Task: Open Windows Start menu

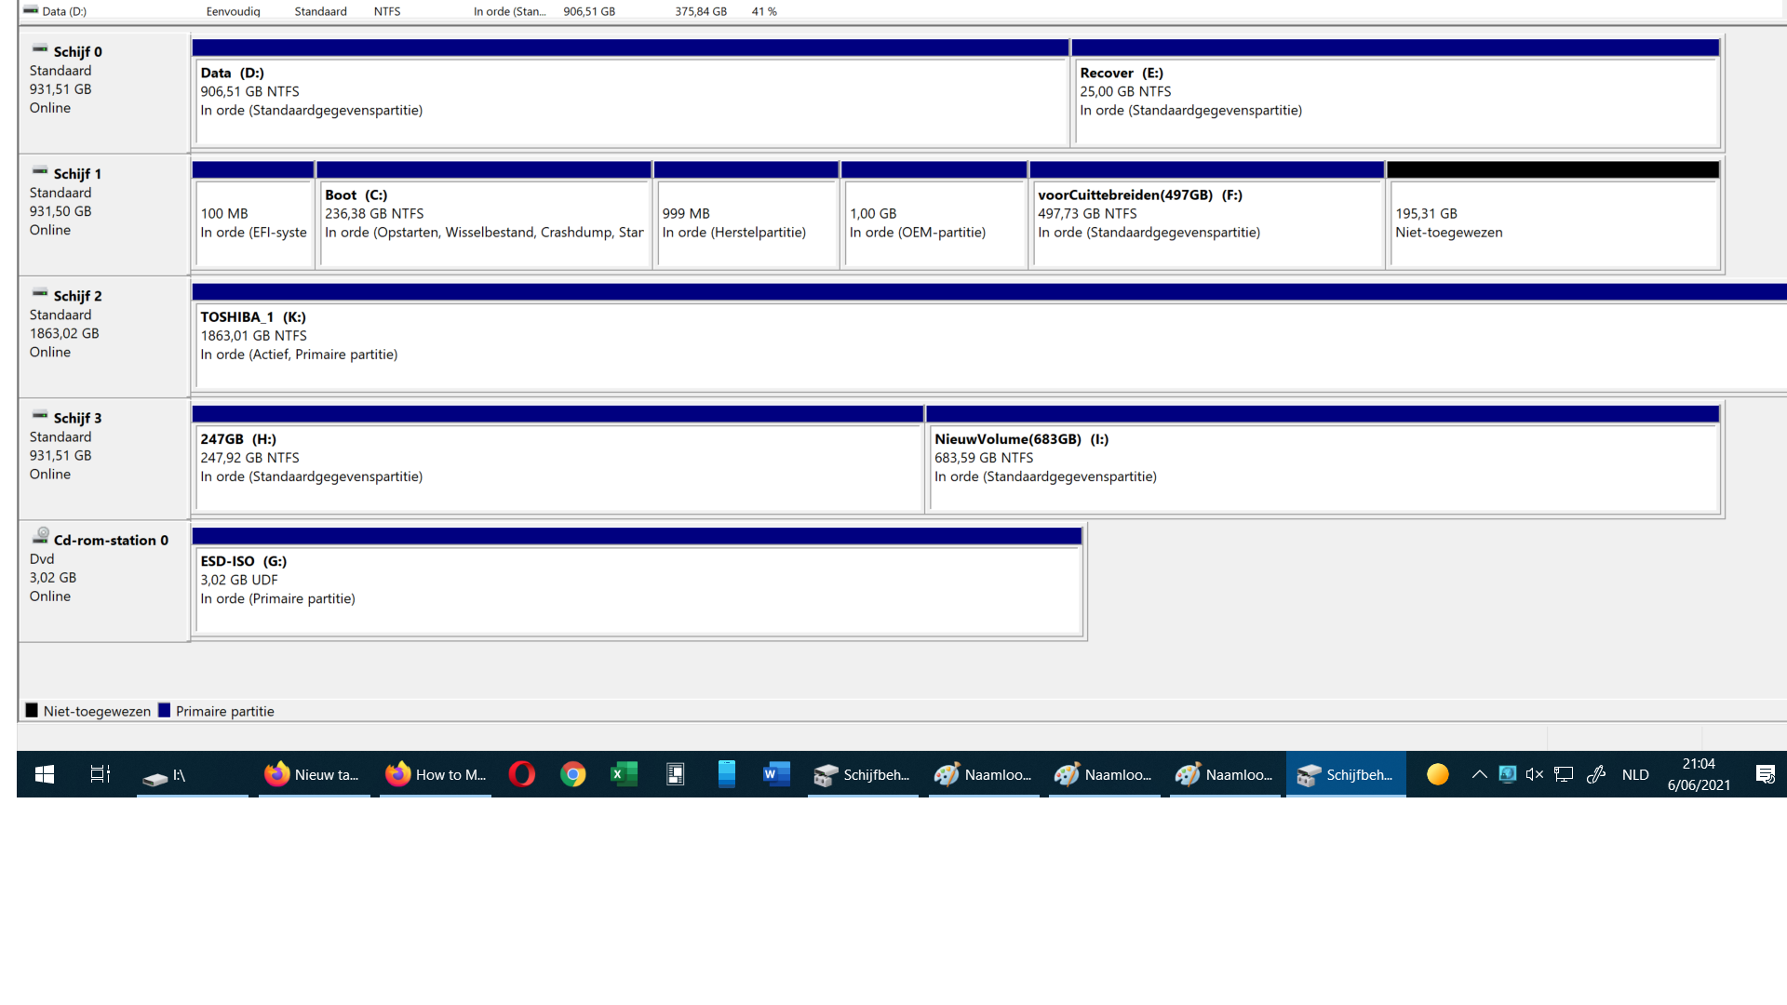Action: [x=44, y=774]
